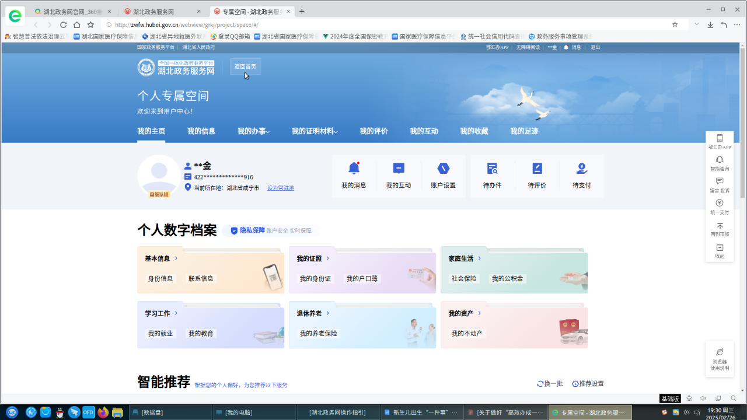Expand the 基本信息 category arrow
The image size is (747, 420).
pos(176,258)
